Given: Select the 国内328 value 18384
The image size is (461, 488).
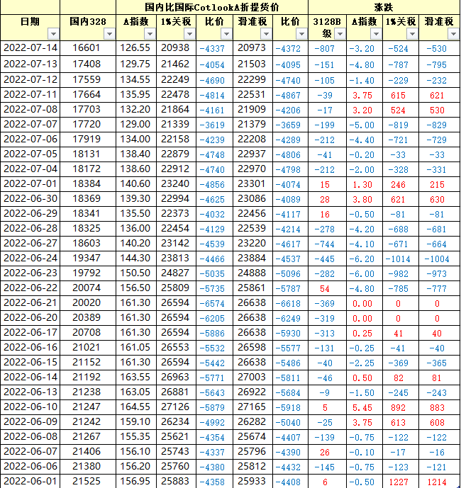Looking at the screenshot, I should 87,184.
